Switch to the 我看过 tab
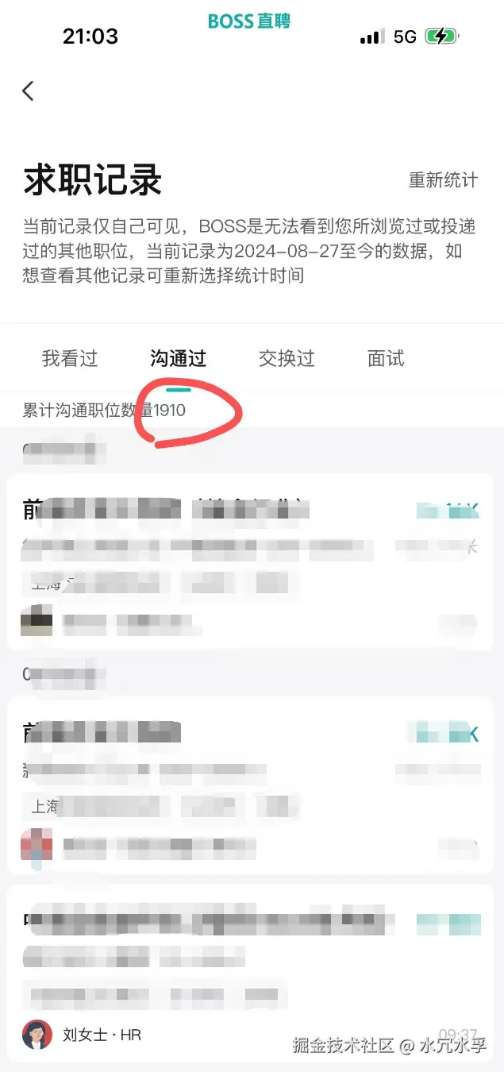Image resolution: width=504 pixels, height=1072 pixels. 70,359
